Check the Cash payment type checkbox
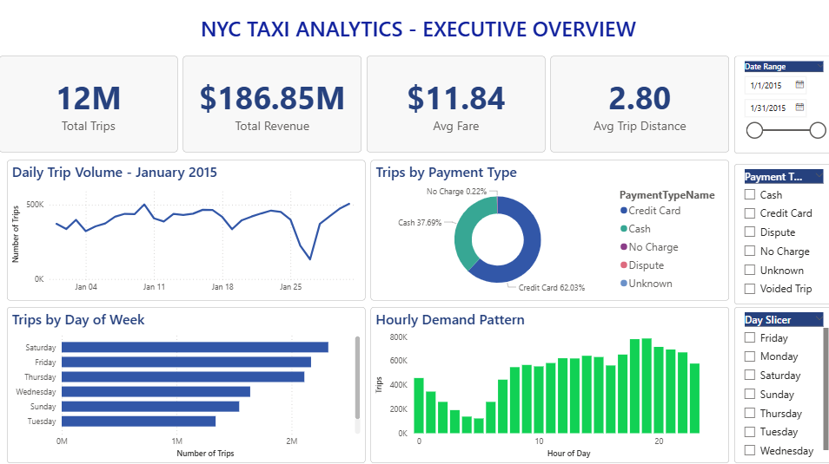The height and width of the screenshot is (464, 829). [x=750, y=194]
